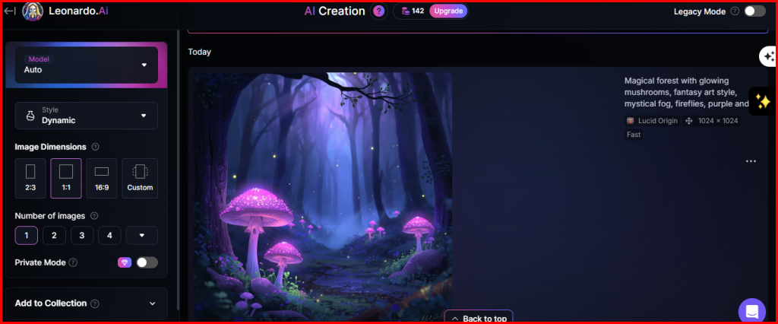Viewport: 778px width, 324px height.
Task: Select the 16:9 aspect ratio
Action: [102, 179]
